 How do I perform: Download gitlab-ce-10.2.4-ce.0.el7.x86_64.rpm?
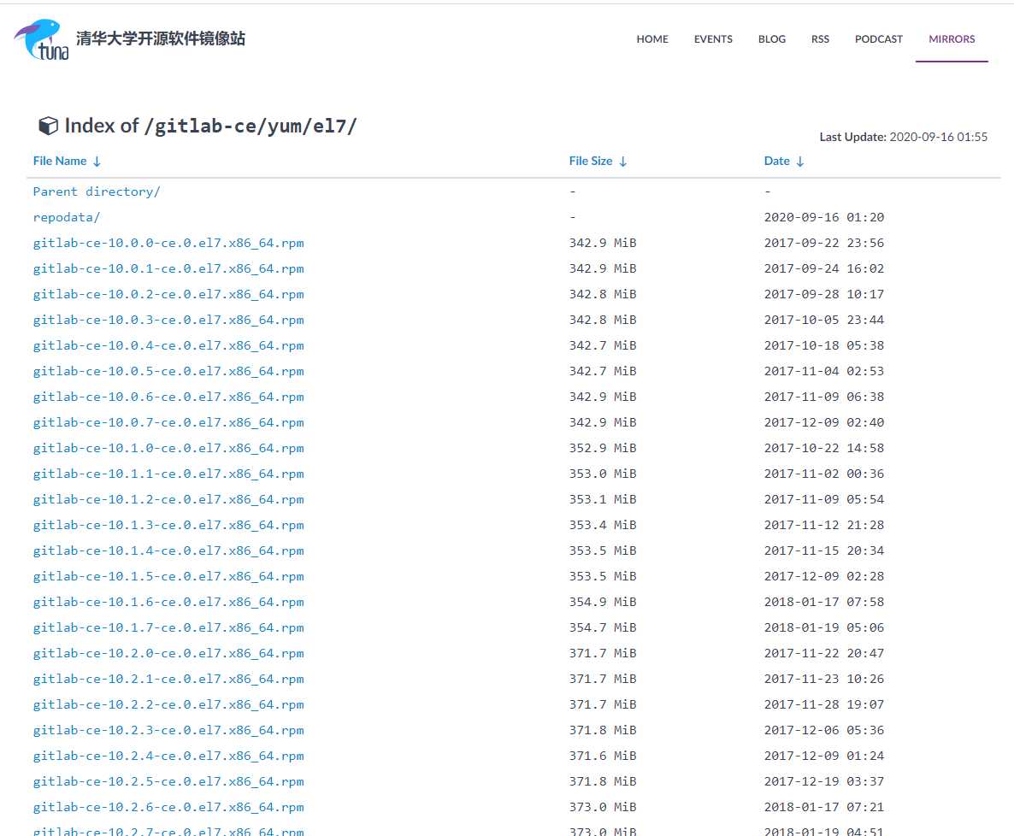coord(168,756)
